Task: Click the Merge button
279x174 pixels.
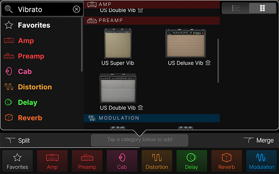Action: (260, 141)
